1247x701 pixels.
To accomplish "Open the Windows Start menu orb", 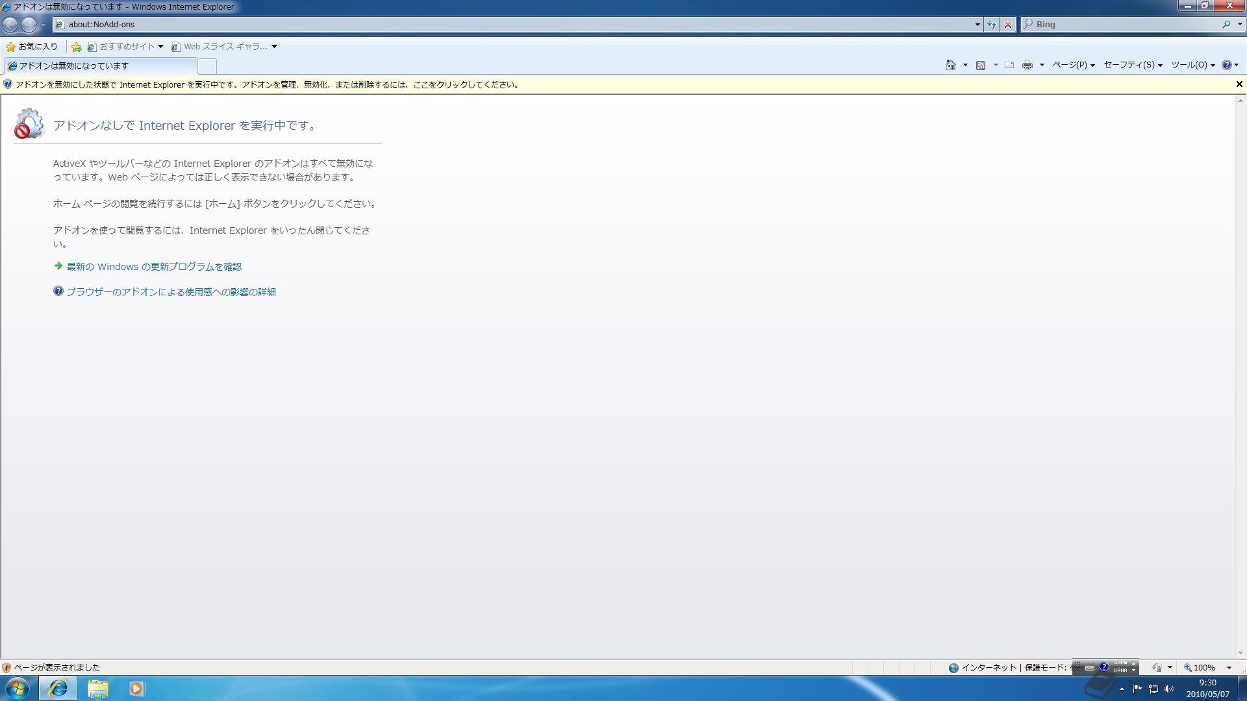I will click(18, 688).
